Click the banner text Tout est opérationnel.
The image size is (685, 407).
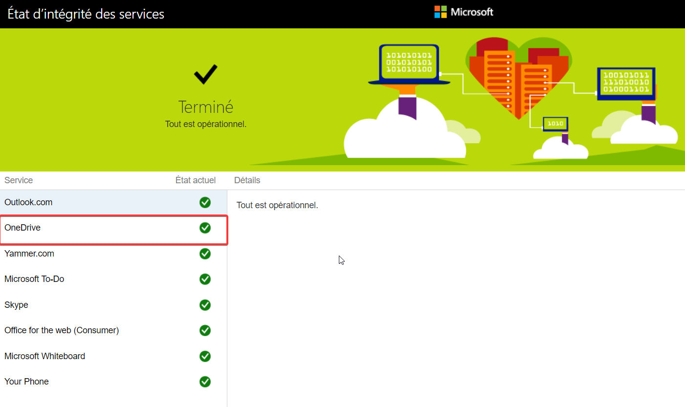pyautogui.click(x=206, y=124)
